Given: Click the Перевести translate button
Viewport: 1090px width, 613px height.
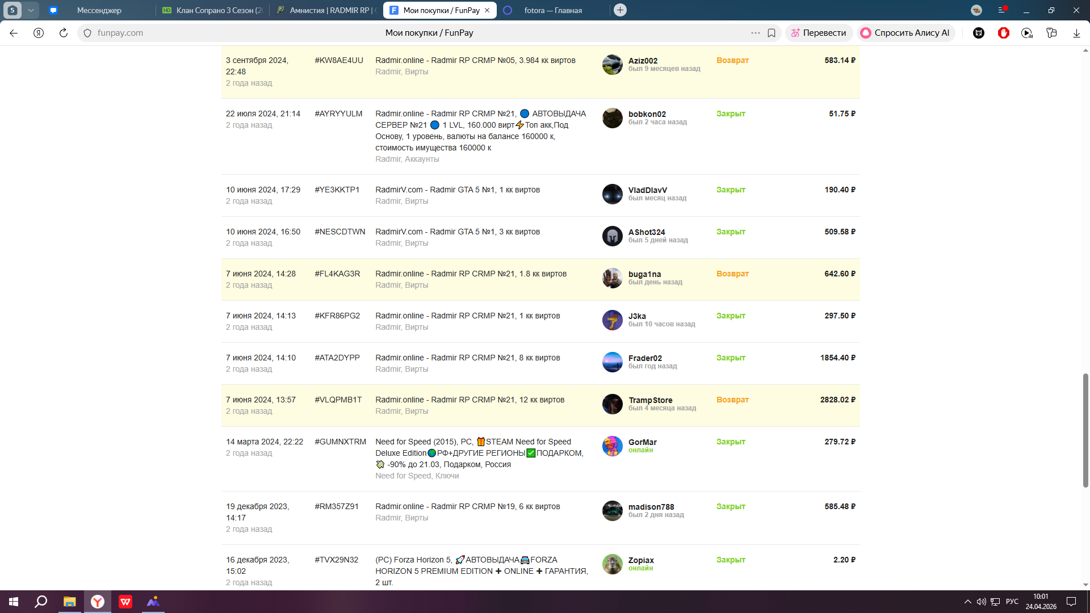Looking at the screenshot, I should (x=819, y=33).
